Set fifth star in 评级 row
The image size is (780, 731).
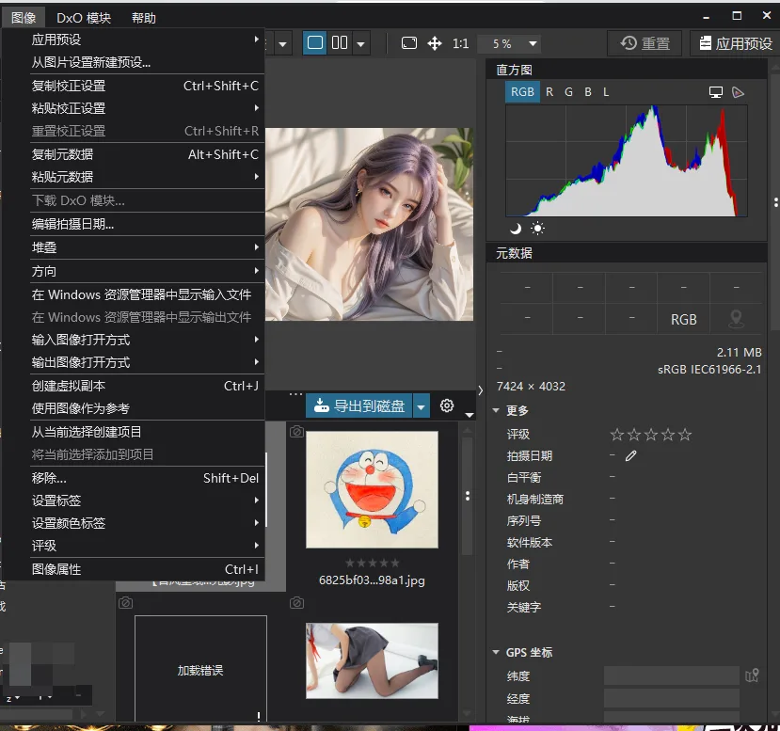[x=685, y=434]
